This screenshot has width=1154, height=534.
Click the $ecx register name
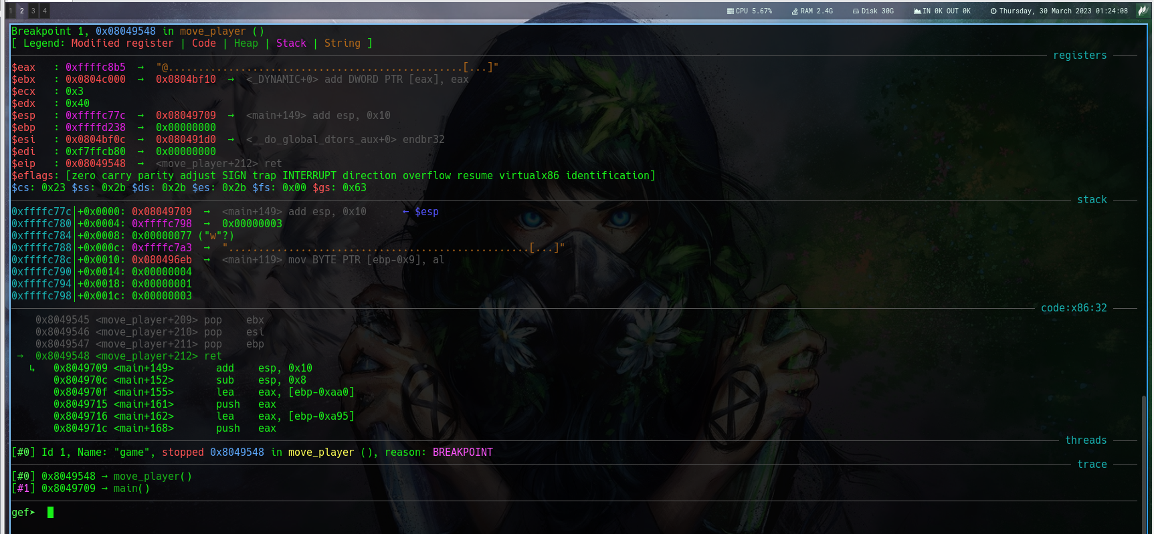23,91
